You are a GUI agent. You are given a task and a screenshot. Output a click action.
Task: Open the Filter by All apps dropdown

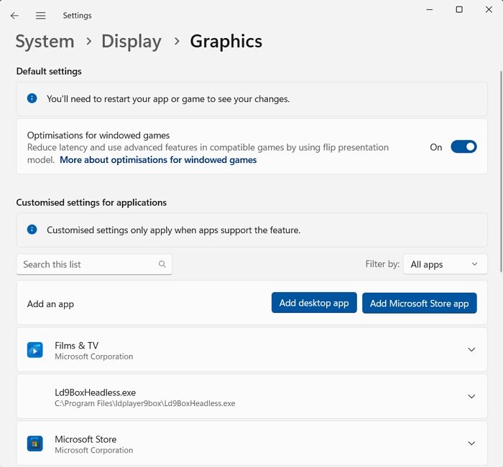click(x=445, y=265)
